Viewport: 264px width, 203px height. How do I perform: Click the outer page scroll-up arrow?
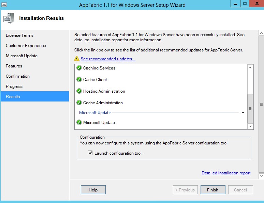click(x=261, y=33)
